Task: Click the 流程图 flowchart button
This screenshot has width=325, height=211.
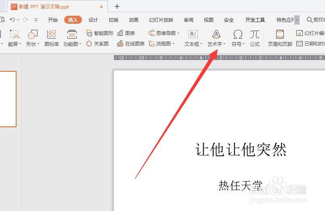Action: click(x=159, y=43)
